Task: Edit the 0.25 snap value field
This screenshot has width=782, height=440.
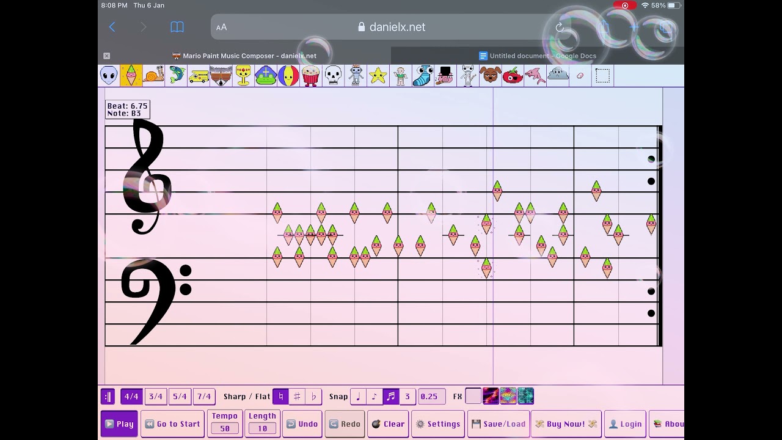Action: pyautogui.click(x=431, y=397)
